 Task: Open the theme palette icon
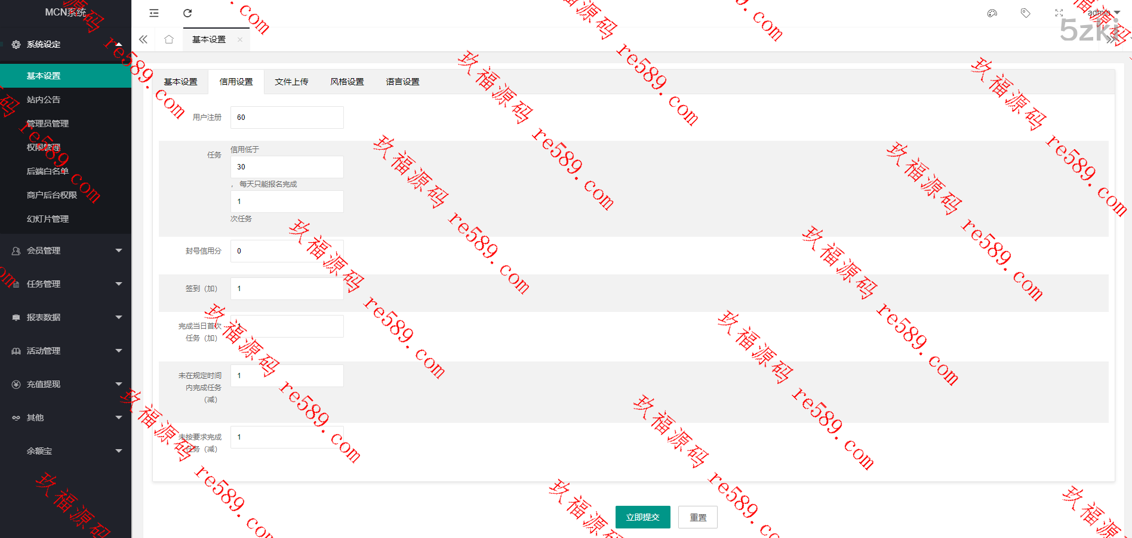coord(992,13)
